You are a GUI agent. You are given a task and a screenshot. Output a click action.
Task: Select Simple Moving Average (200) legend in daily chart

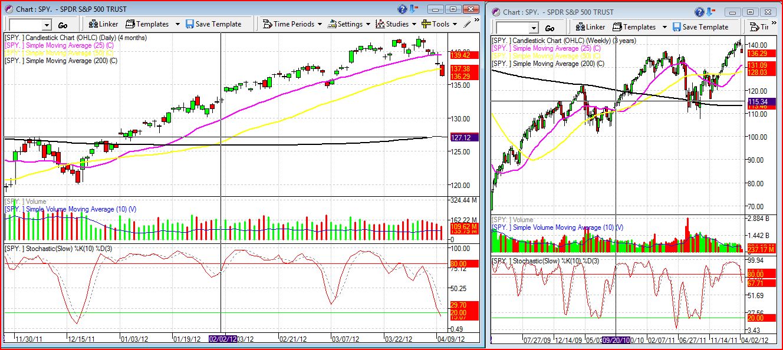[61, 61]
